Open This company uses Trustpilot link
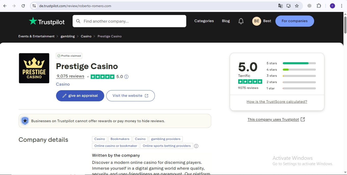The height and width of the screenshot is (175, 347). 276,119
